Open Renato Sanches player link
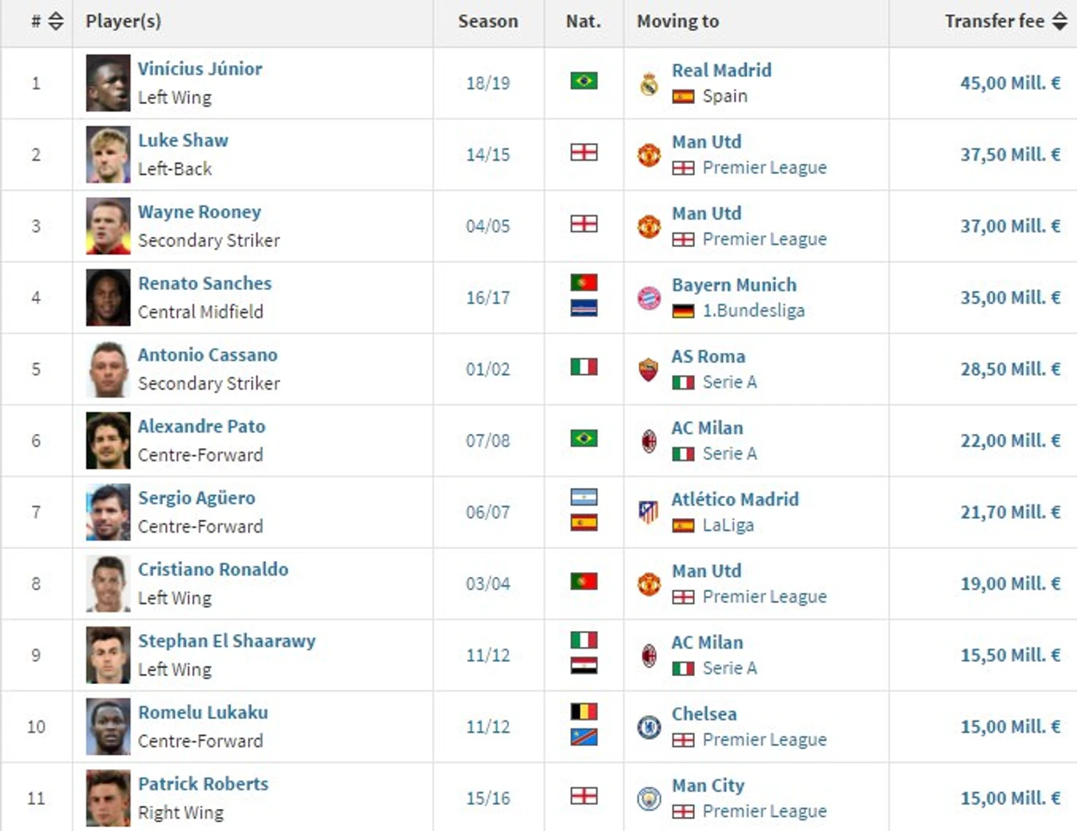Image resolution: width=1077 pixels, height=831 pixels. click(204, 283)
